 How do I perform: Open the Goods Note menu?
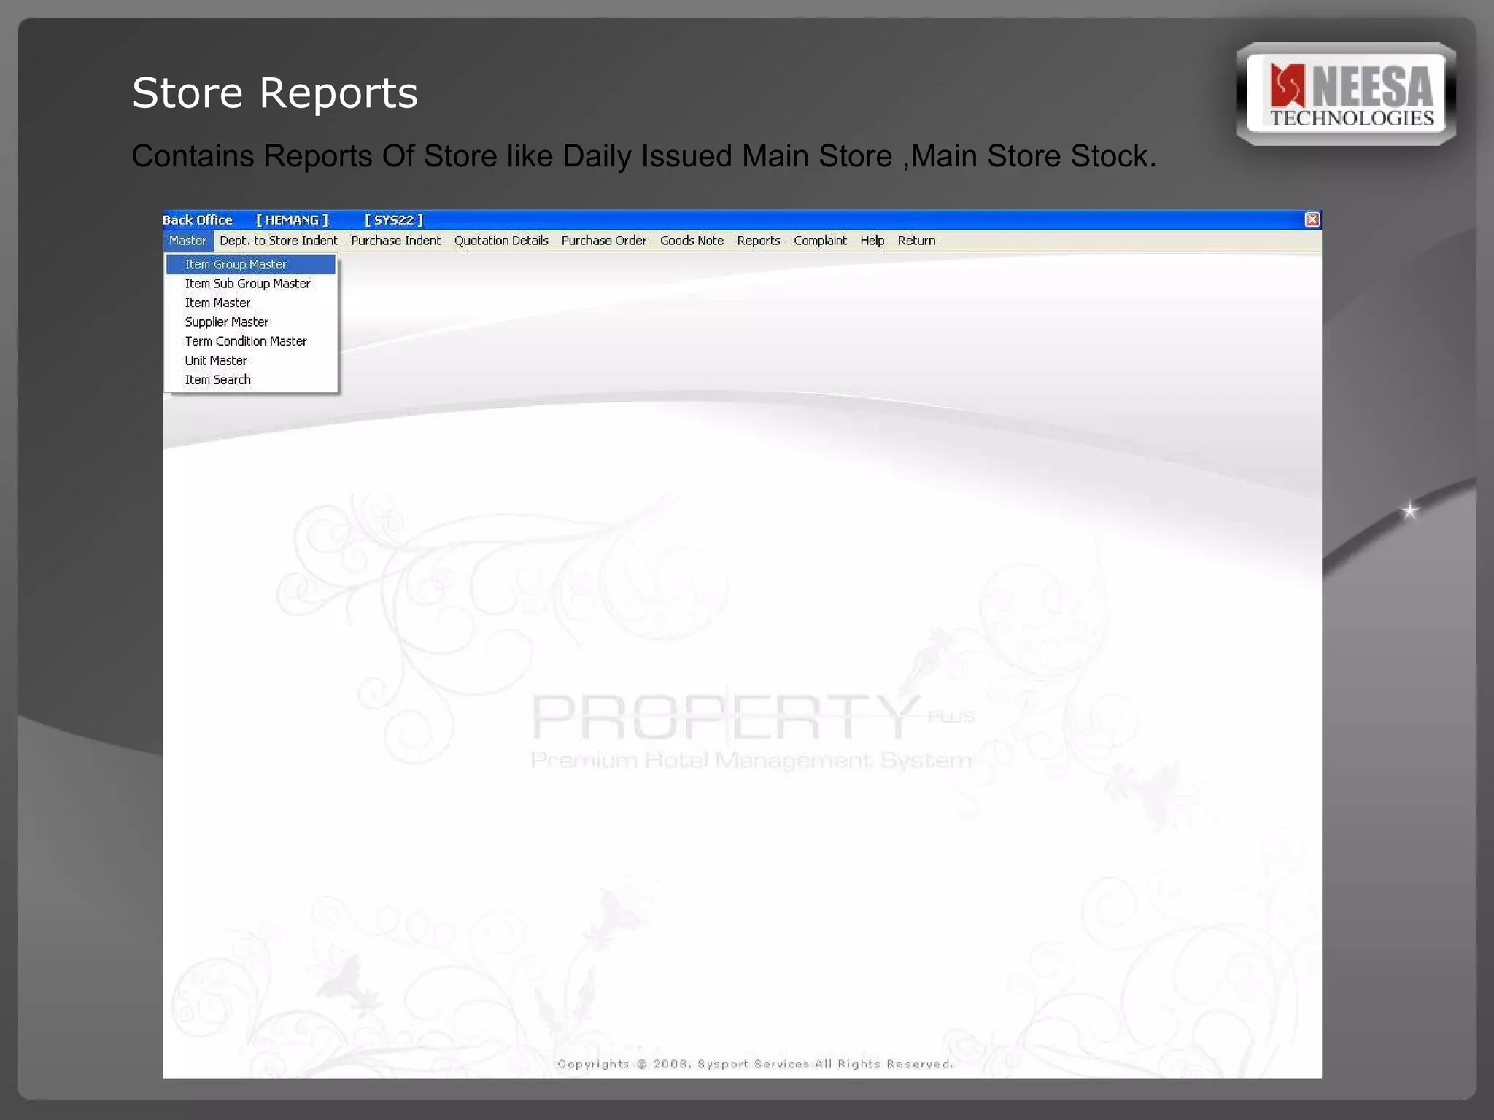[692, 241]
